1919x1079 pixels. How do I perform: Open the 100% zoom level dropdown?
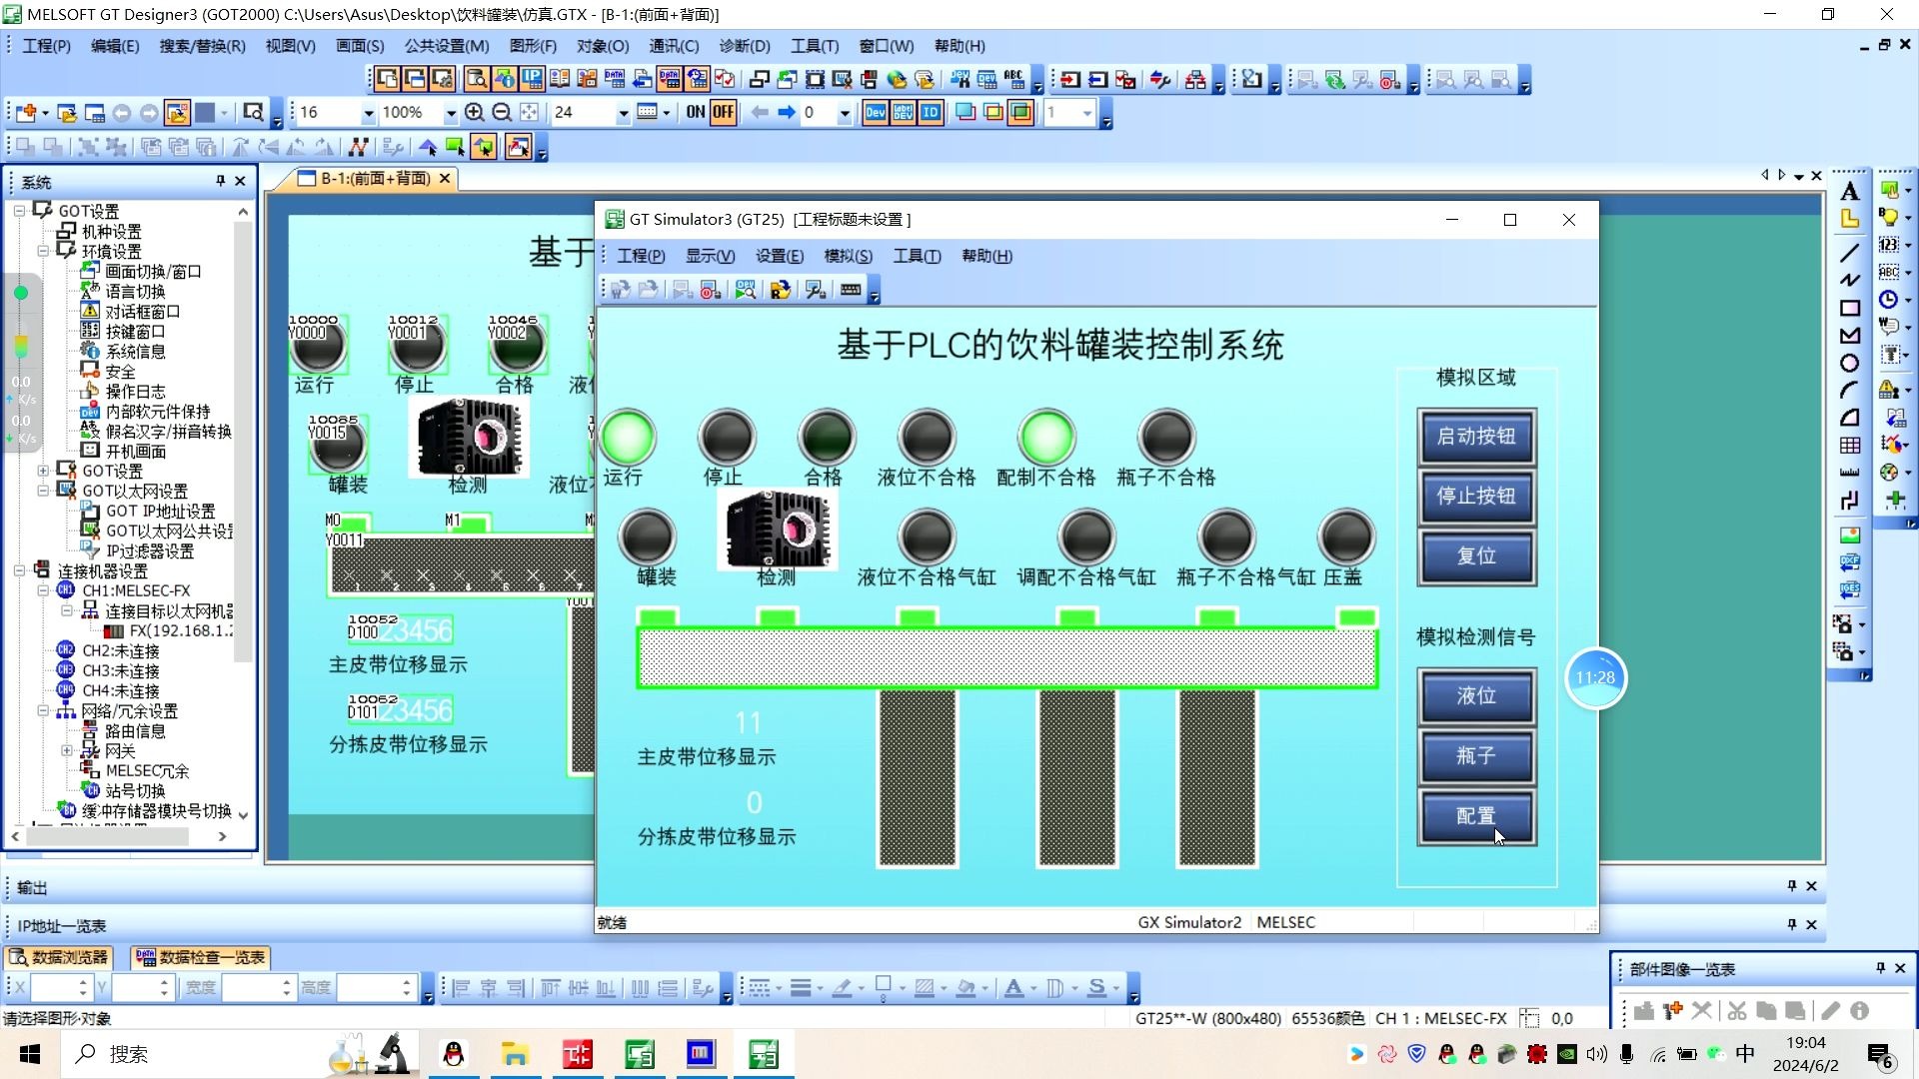coord(451,113)
